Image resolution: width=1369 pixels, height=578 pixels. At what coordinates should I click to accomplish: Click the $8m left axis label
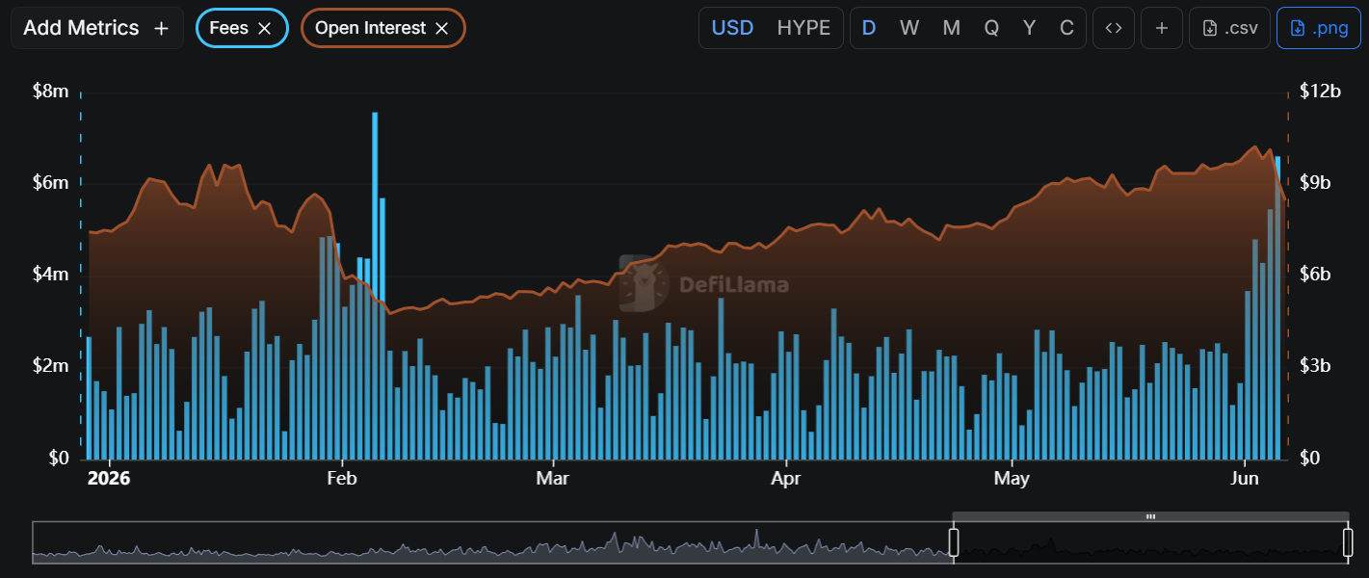(51, 92)
